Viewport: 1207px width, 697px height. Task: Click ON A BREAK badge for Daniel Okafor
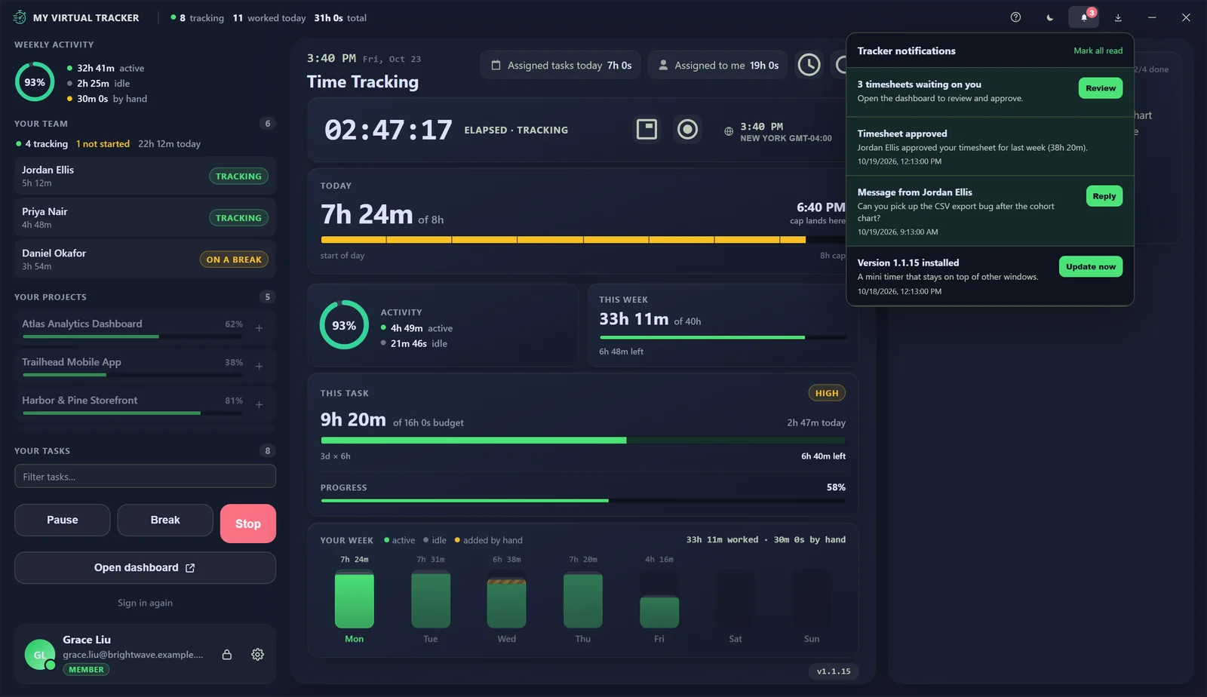click(x=234, y=259)
